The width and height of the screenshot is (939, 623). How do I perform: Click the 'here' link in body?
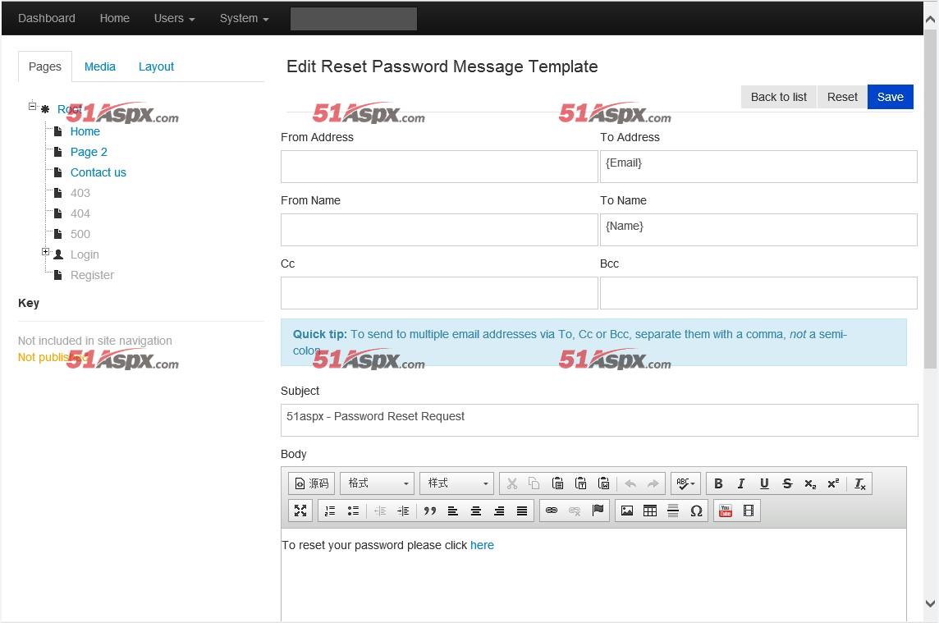click(482, 545)
